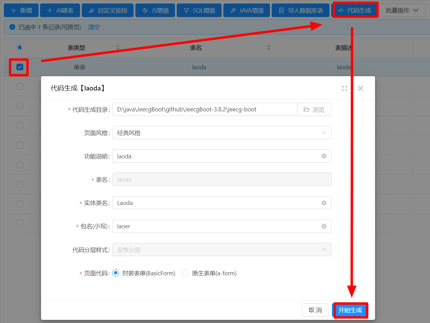
Task: Expand the 批量操作 dropdown
Action: click(x=402, y=10)
